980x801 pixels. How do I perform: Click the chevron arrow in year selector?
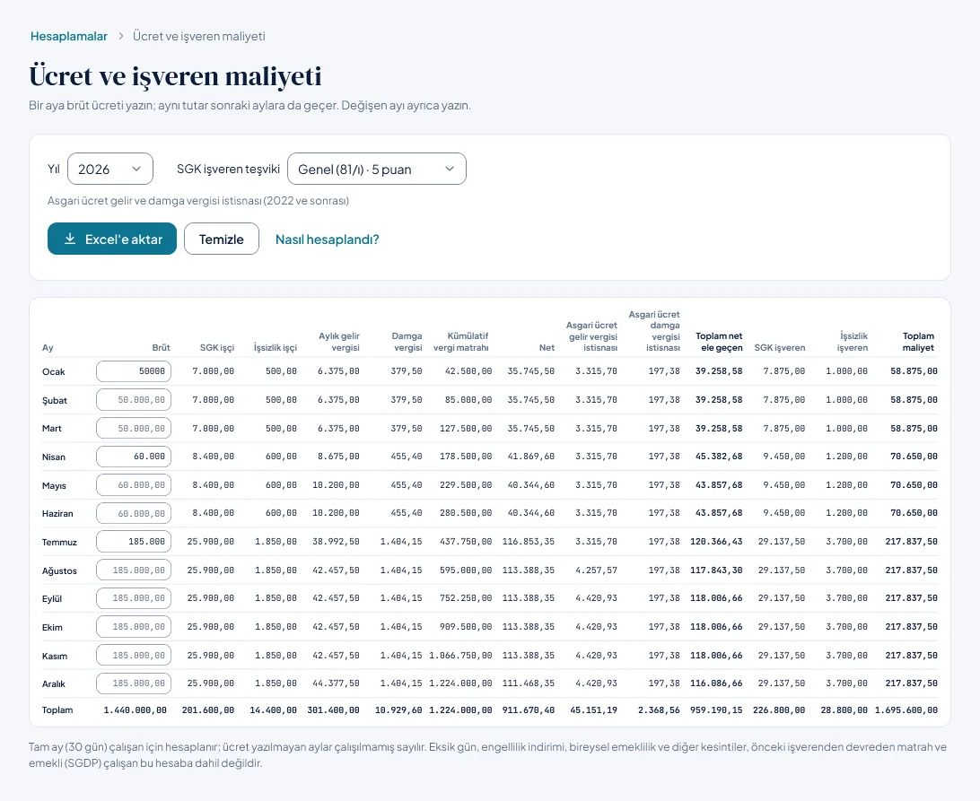(136, 169)
